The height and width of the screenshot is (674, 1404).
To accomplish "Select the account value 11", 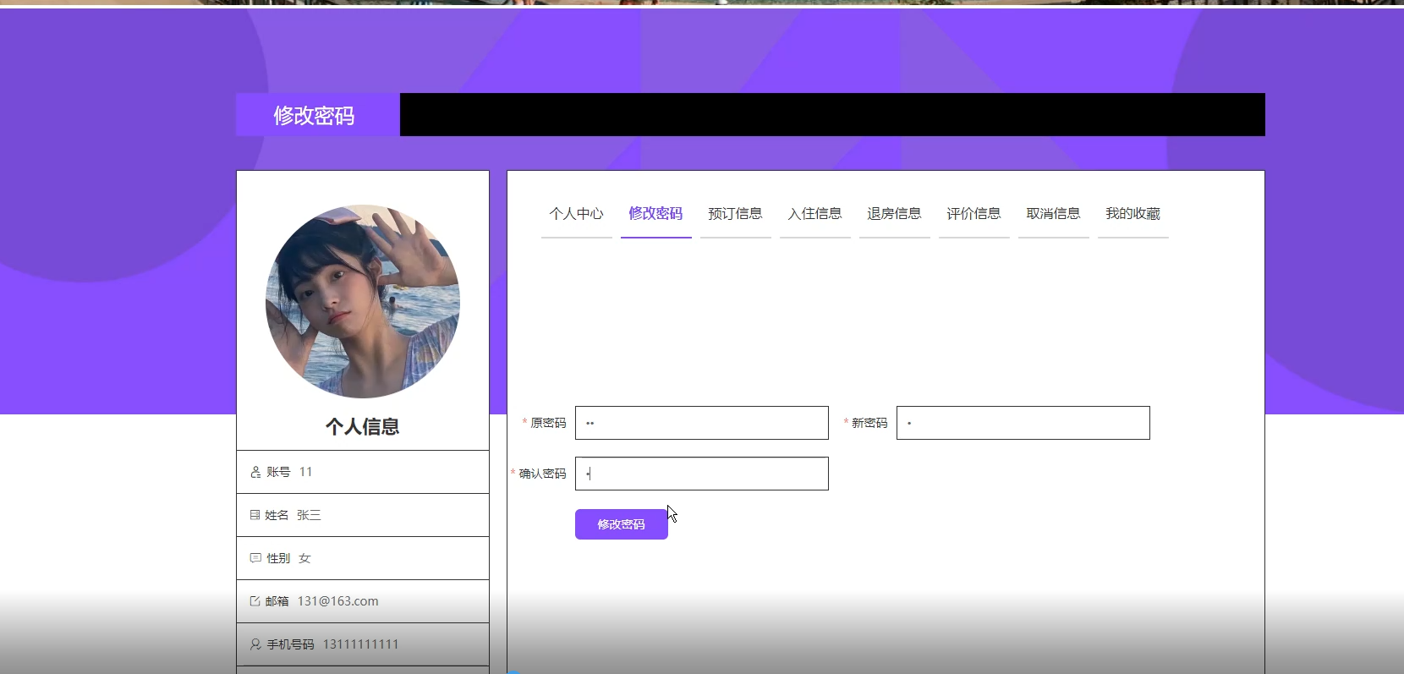I will coord(306,472).
